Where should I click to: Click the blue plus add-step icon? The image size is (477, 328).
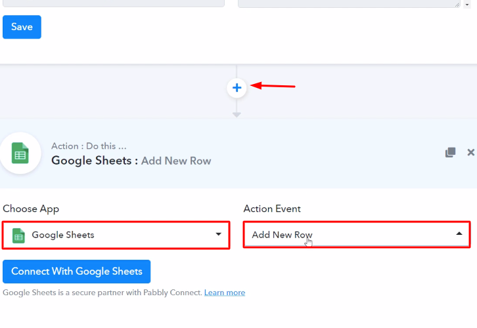coord(237,87)
